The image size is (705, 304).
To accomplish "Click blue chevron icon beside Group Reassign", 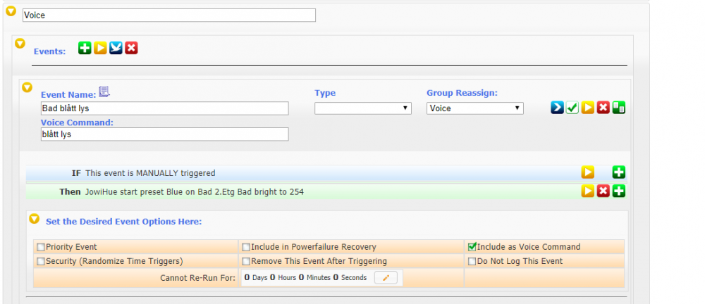I will [x=557, y=108].
